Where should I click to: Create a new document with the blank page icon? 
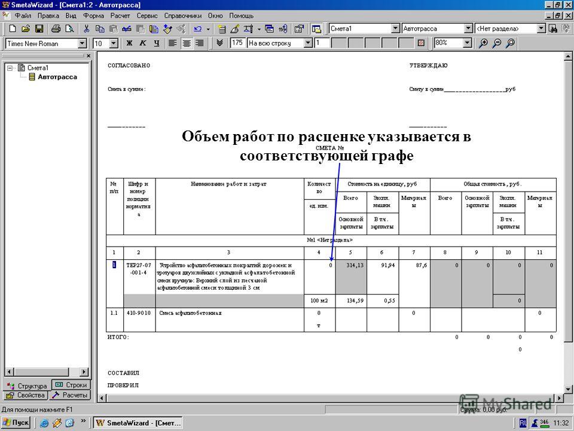pyautogui.click(x=13, y=29)
